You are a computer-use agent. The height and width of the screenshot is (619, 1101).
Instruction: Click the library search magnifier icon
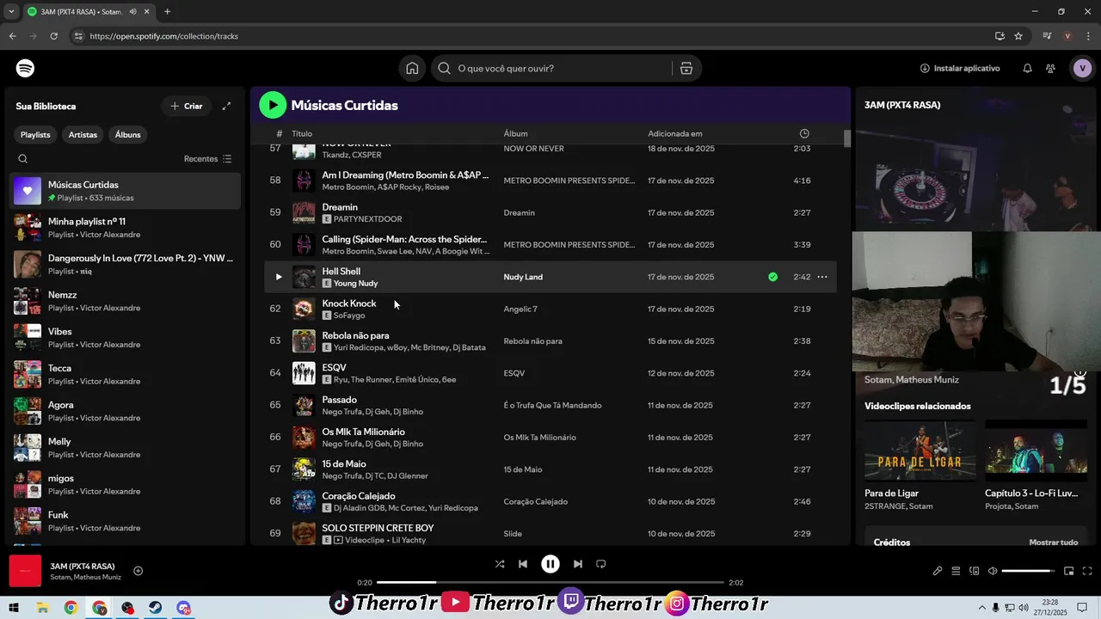23,159
